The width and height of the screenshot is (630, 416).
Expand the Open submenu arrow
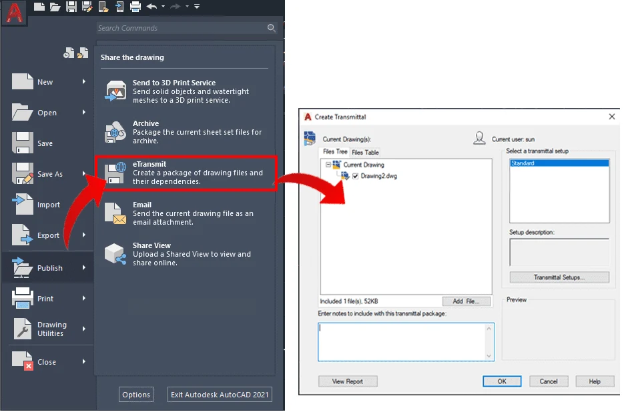click(84, 113)
